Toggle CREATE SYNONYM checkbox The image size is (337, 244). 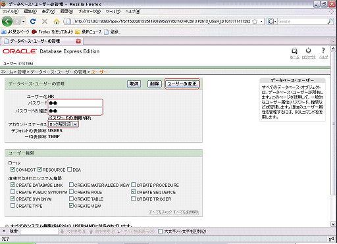click(x=13, y=199)
